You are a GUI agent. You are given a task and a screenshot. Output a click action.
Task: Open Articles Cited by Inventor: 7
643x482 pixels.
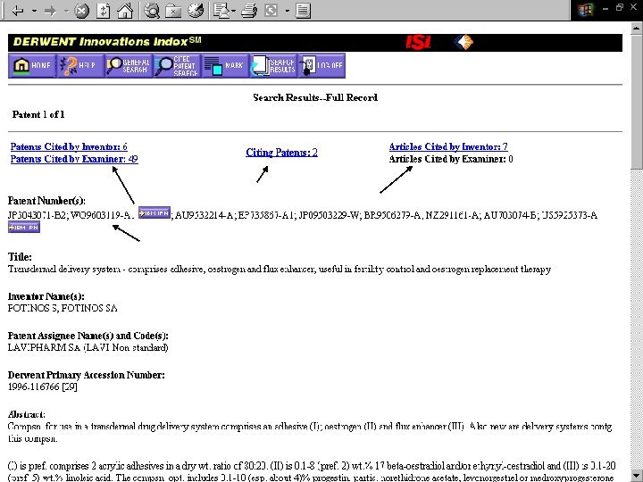(x=448, y=146)
